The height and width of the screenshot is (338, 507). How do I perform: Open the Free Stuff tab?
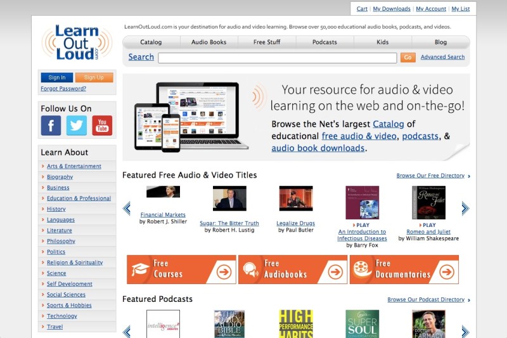(267, 42)
